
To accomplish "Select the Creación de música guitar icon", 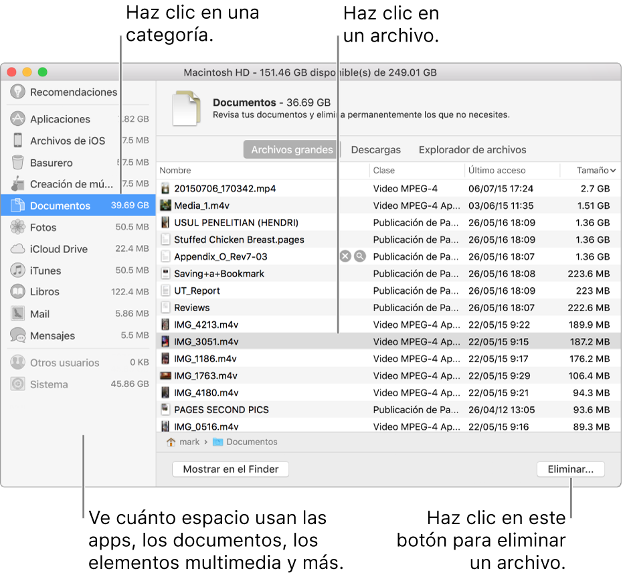I will click(x=17, y=183).
